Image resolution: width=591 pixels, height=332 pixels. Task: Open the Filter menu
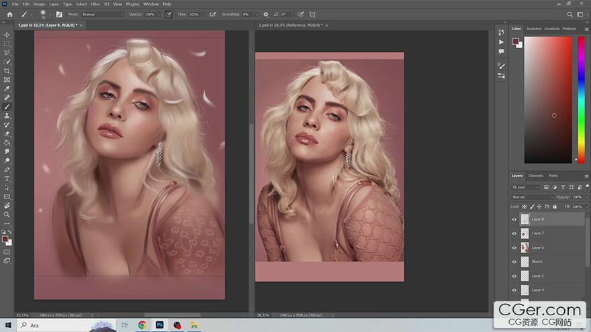[95, 4]
